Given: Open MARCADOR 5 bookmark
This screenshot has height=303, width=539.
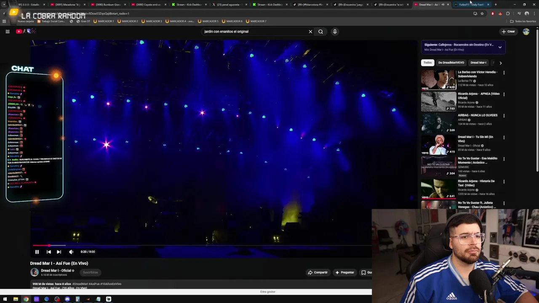Looking at the screenshot, I should 208,21.
